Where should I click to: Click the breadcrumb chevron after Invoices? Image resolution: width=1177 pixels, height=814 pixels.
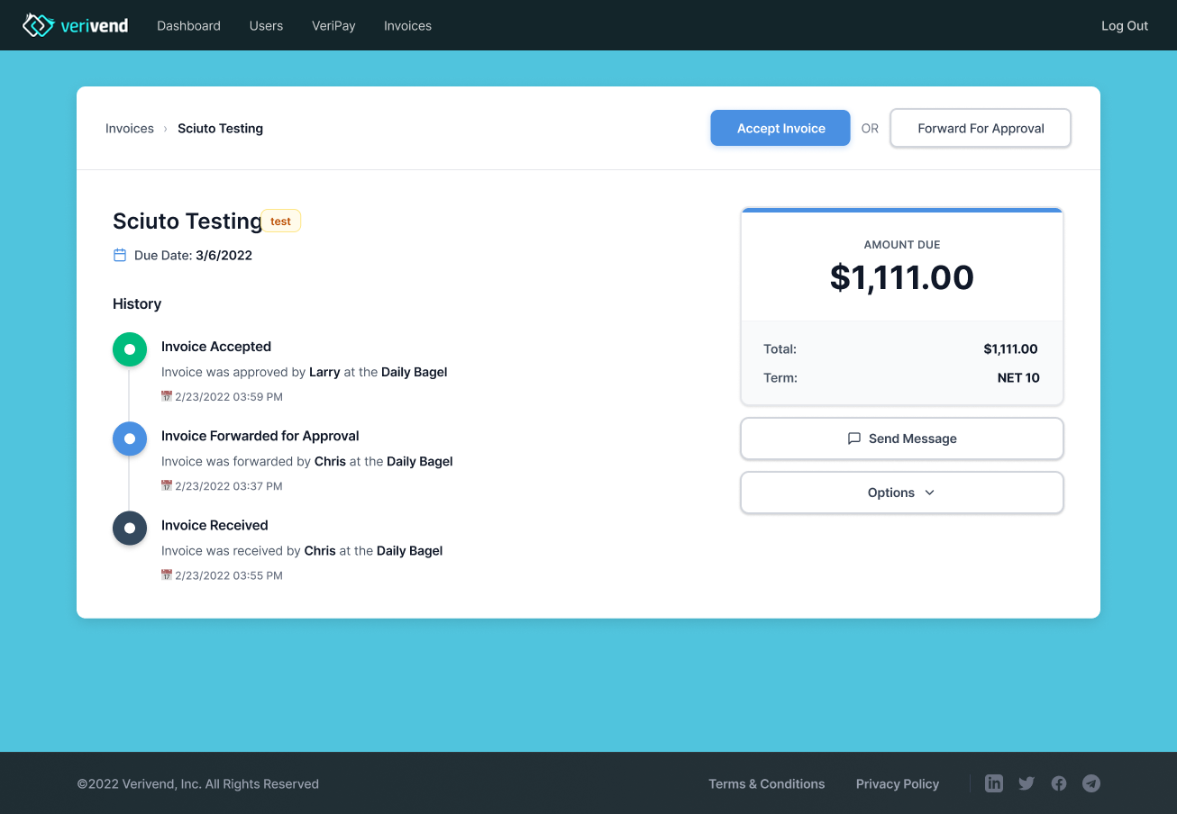pos(166,129)
